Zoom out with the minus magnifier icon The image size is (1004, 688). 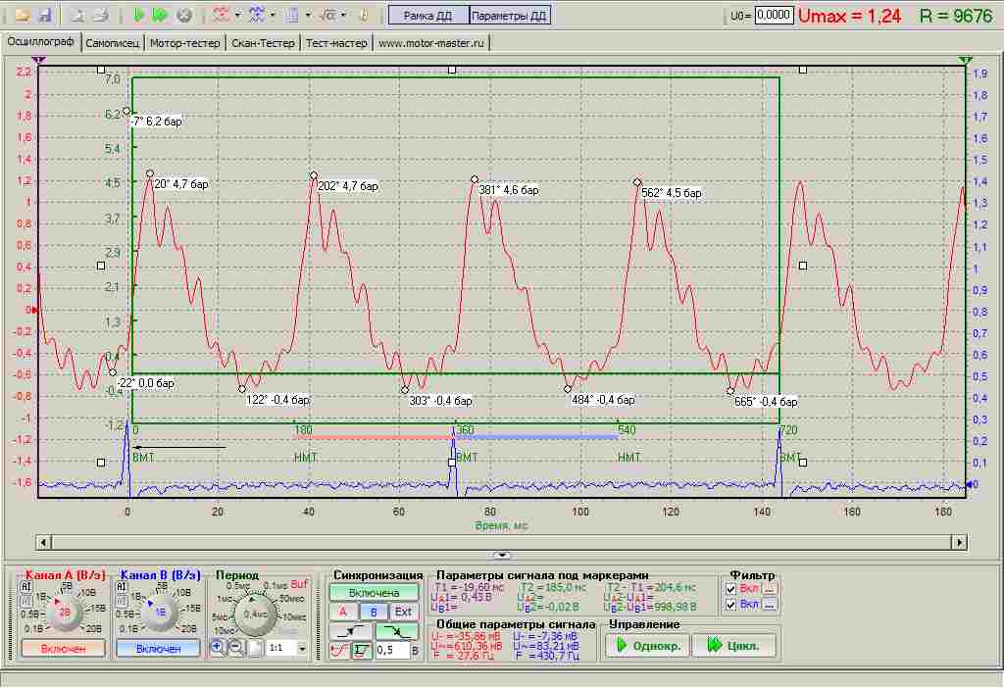pyautogui.click(x=235, y=647)
